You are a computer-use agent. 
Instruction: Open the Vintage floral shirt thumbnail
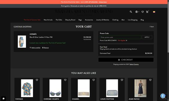pos(27,88)
